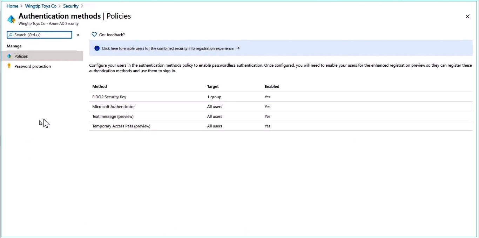Click 'Yes' in Microsoft Authenticator row
Viewport: 479px width, 238px height.
tap(268, 107)
